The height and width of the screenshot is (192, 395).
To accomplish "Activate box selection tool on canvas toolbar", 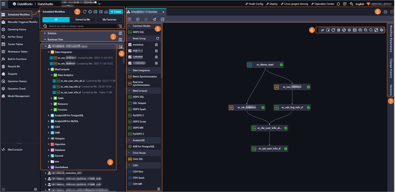I will (x=328, y=30).
